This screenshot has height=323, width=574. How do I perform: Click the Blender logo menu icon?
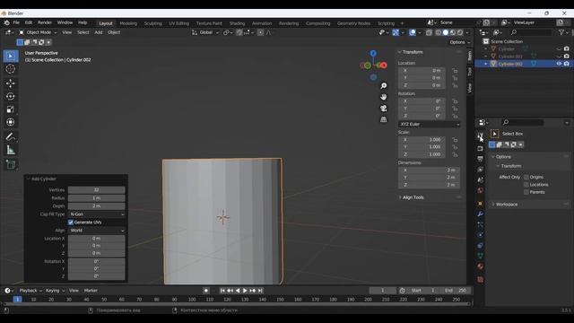[6, 22]
